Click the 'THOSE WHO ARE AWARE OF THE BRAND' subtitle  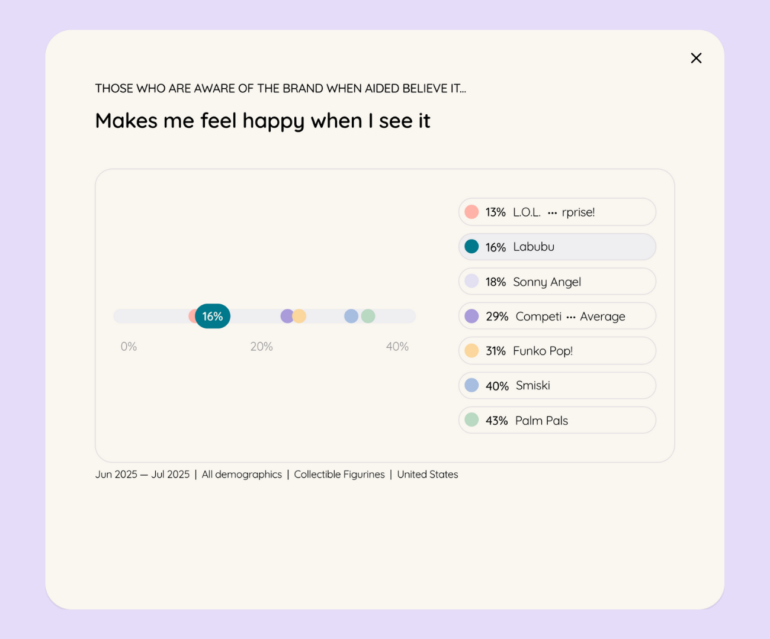(x=281, y=89)
